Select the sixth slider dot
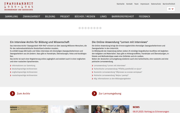Viewport: 180px width, 113px height. tap(94, 28)
